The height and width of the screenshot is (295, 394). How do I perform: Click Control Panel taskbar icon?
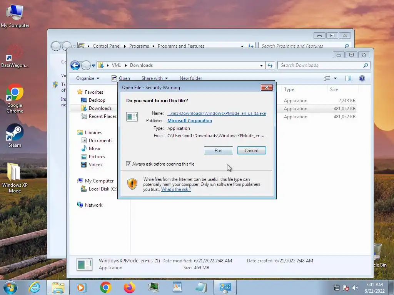[225, 287]
